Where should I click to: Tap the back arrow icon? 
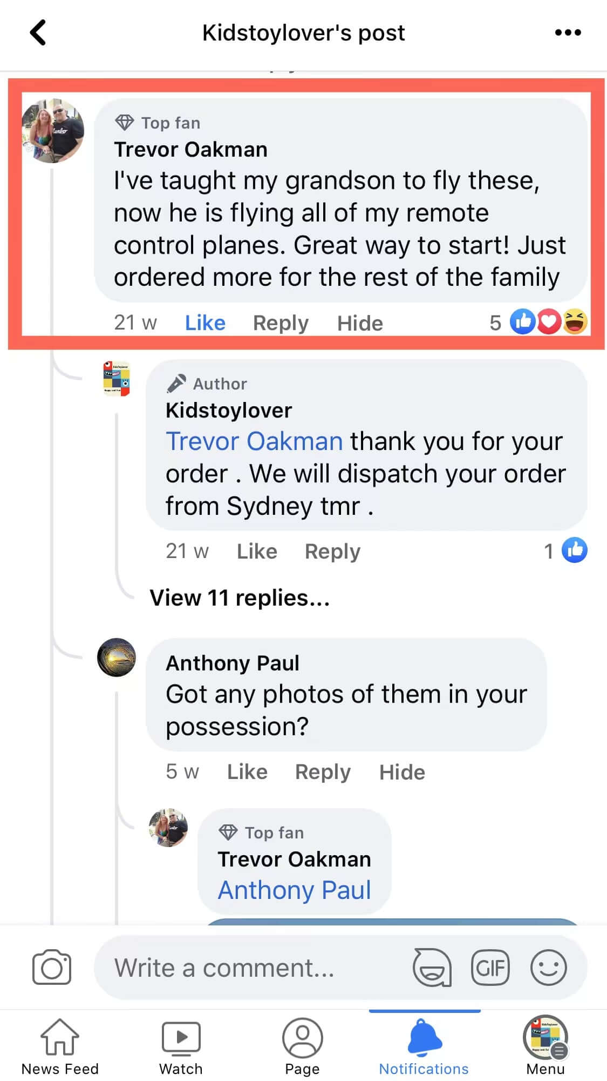pyautogui.click(x=38, y=32)
